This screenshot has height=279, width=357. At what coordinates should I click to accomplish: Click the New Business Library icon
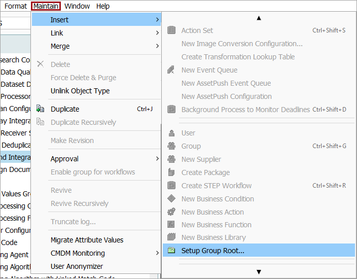coord(171,237)
